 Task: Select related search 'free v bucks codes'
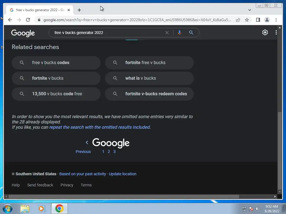(56, 63)
